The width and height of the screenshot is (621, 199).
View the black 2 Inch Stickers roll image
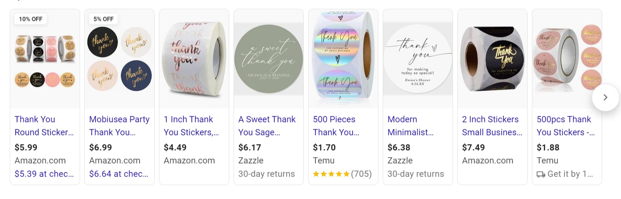point(492,59)
